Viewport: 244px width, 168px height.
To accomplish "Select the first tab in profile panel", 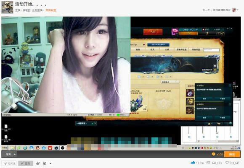I will pyautogui.click(x=138, y=49).
